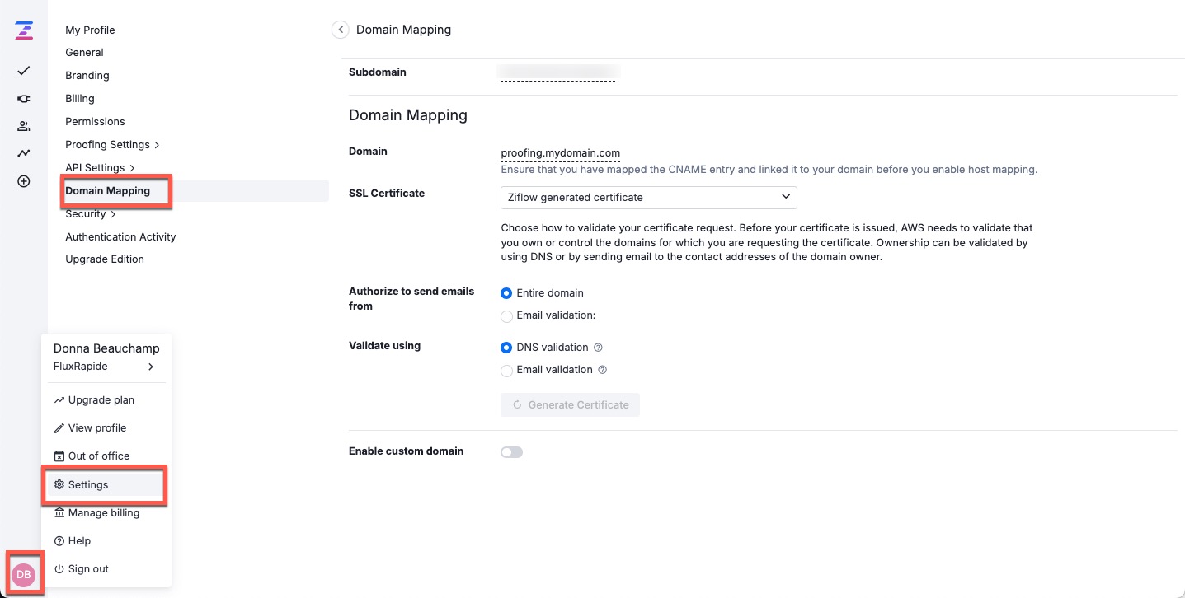This screenshot has height=598, width=1185.
Task: Open the people sidebar icon
Action: [x=23, y=125]
